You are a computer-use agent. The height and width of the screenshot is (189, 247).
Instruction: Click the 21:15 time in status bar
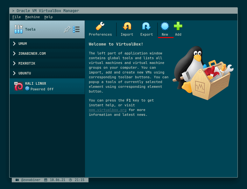[80, 180]
